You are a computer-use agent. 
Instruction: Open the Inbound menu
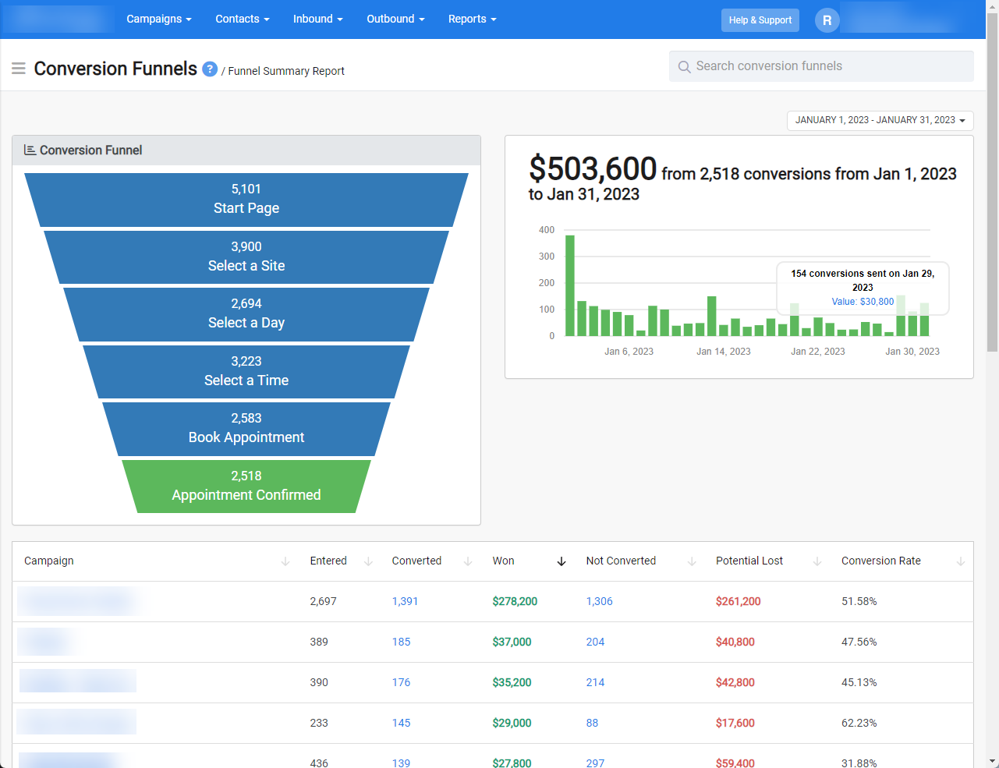(317, 19)
